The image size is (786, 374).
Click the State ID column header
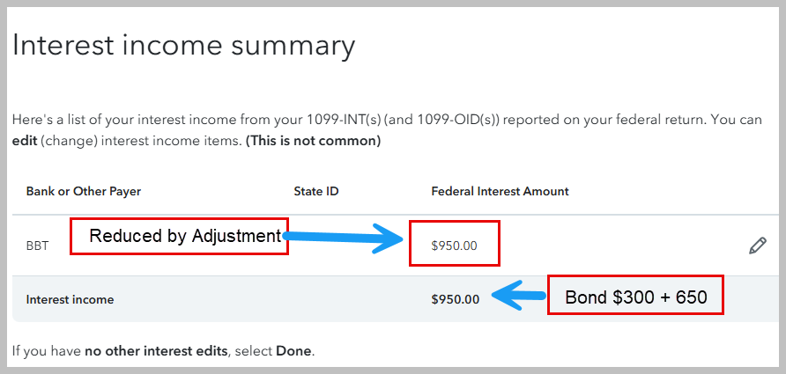[316, 191]
